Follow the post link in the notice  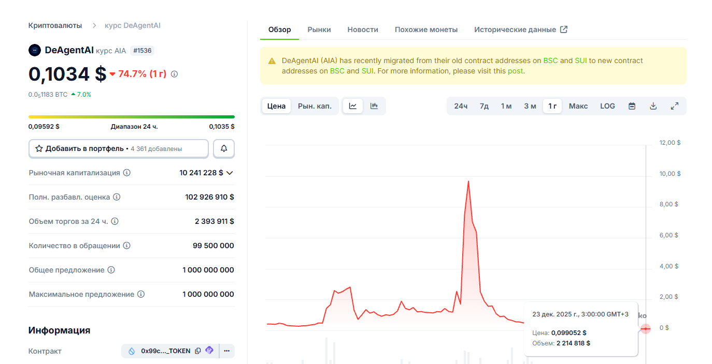[x=515, y=71]
